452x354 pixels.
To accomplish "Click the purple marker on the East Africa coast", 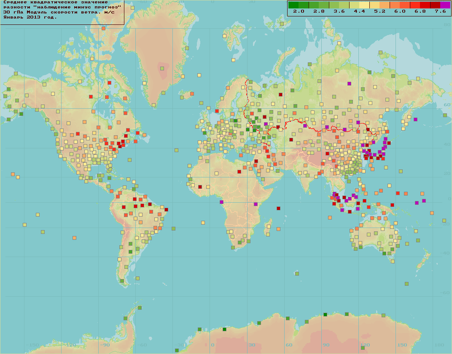I will pyautogui.click(x=256, y=204).
